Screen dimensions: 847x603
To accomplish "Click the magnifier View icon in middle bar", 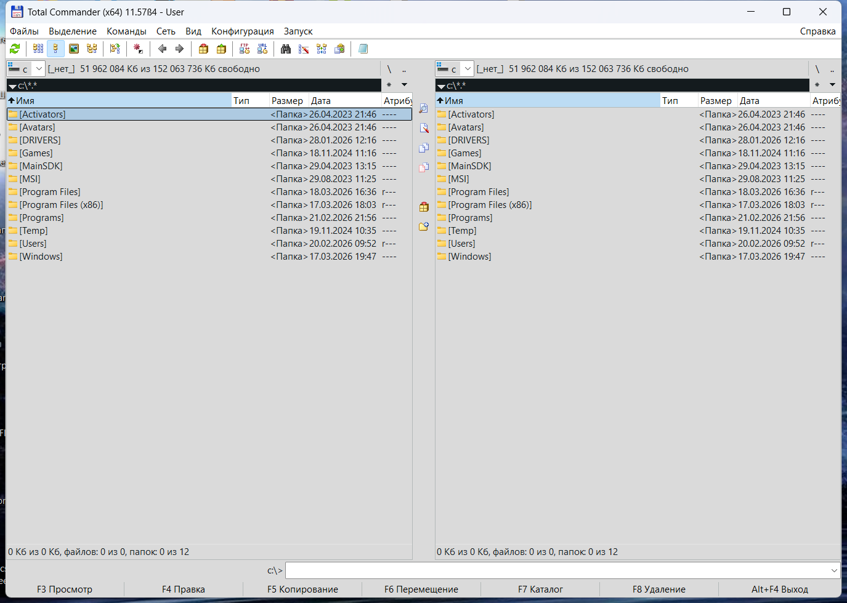I will pos(424,108).
